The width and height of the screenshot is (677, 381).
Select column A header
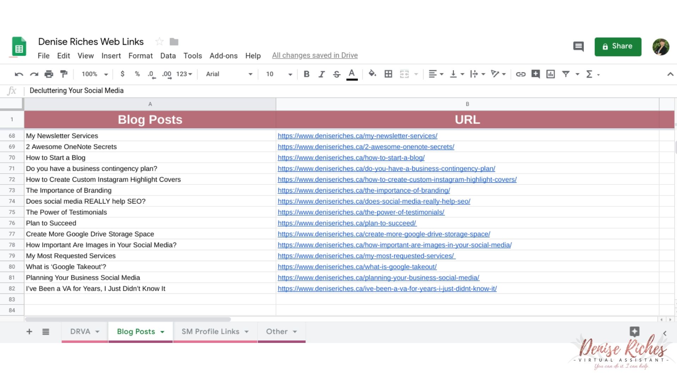pyautogui.click(x=150, y=104)
